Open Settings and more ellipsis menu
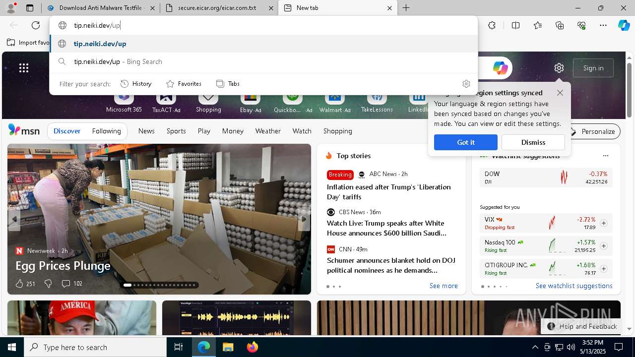This screenshot has height=357, width=635. (x=603, y=25)
